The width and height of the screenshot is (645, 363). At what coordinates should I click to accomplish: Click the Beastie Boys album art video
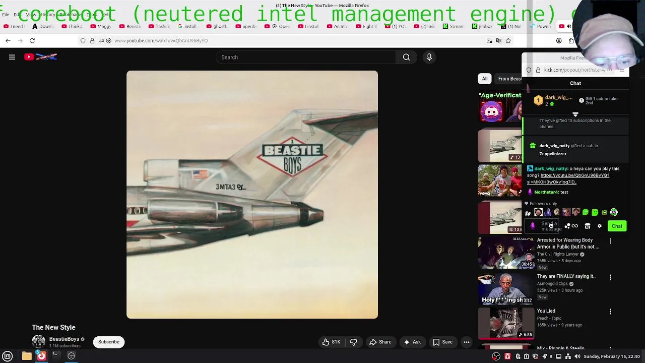[x=252, y=195]
